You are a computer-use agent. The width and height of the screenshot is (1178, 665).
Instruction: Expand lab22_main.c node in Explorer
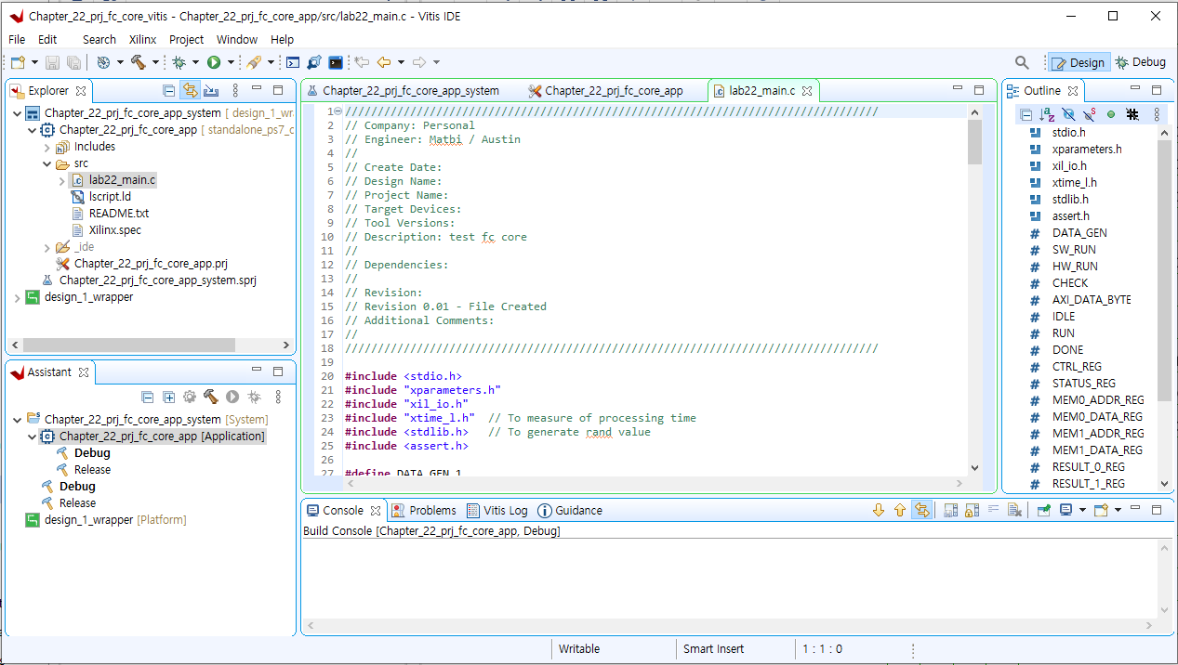click(62, 180)
